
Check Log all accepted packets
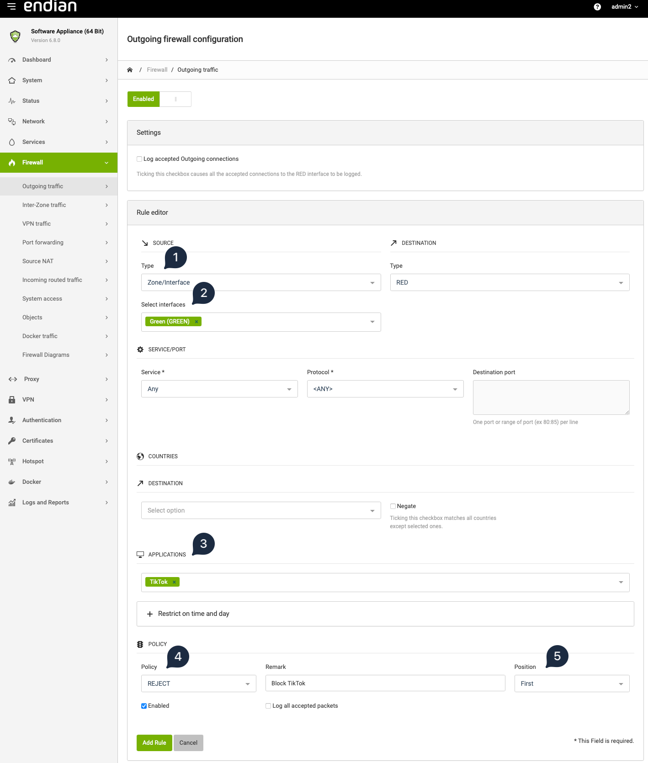coord(268,706)
